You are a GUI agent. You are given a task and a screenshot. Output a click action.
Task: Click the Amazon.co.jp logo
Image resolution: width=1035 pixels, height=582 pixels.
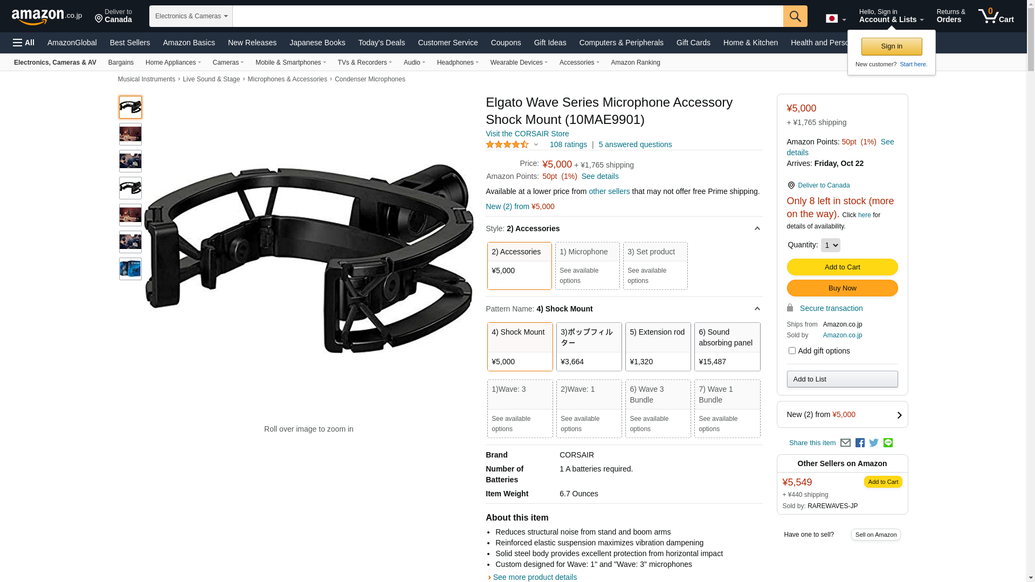coord(47,17)
